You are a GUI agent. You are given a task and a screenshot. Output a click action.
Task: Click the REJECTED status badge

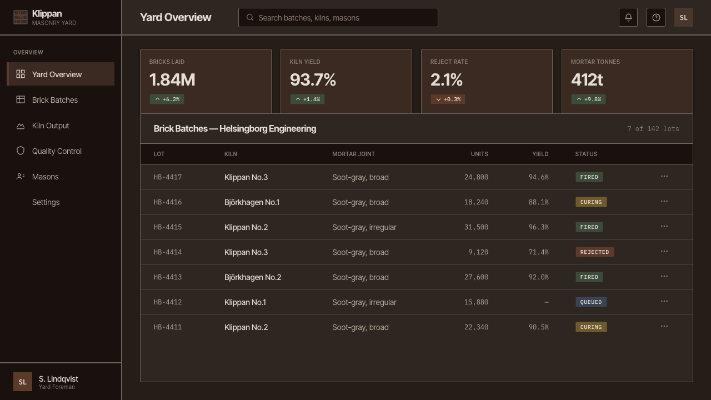pyautogui.click(x=594, y=252)
